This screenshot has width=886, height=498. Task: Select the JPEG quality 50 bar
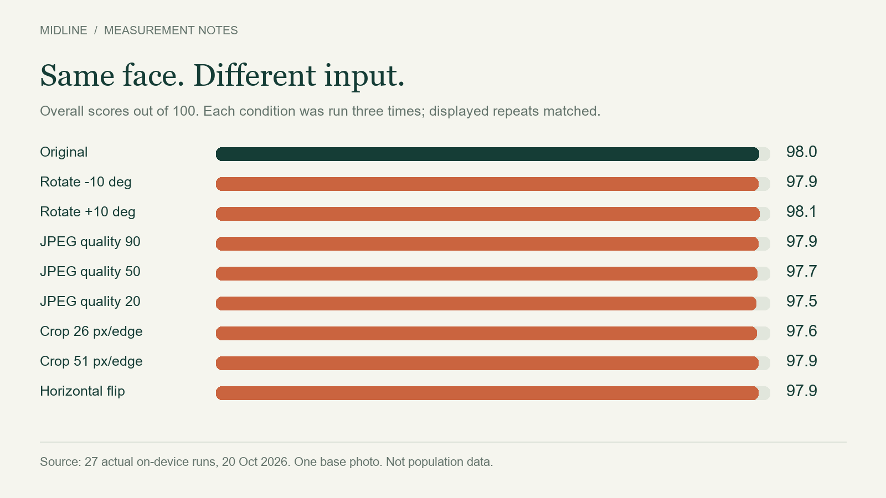pyautogui.click(x=487, y=273)
